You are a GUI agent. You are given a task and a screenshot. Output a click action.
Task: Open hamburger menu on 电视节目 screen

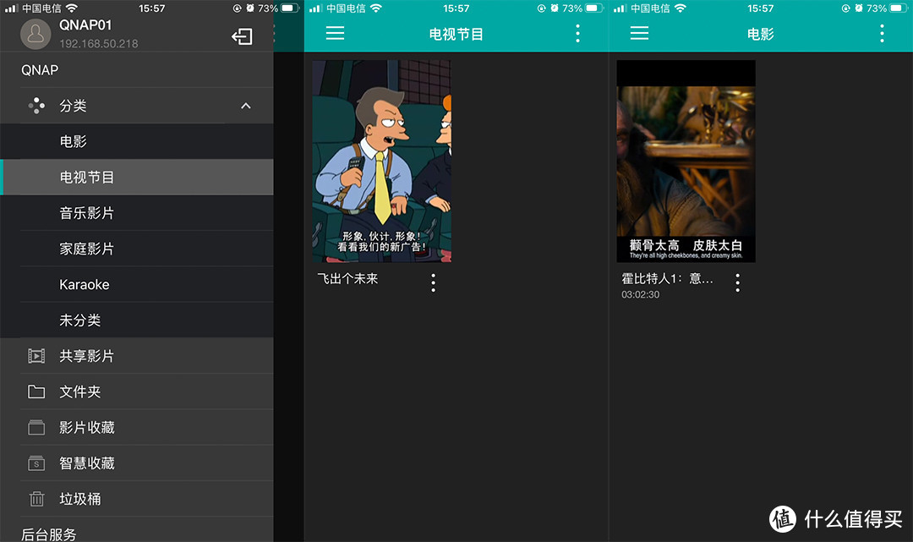pos(335,33)
